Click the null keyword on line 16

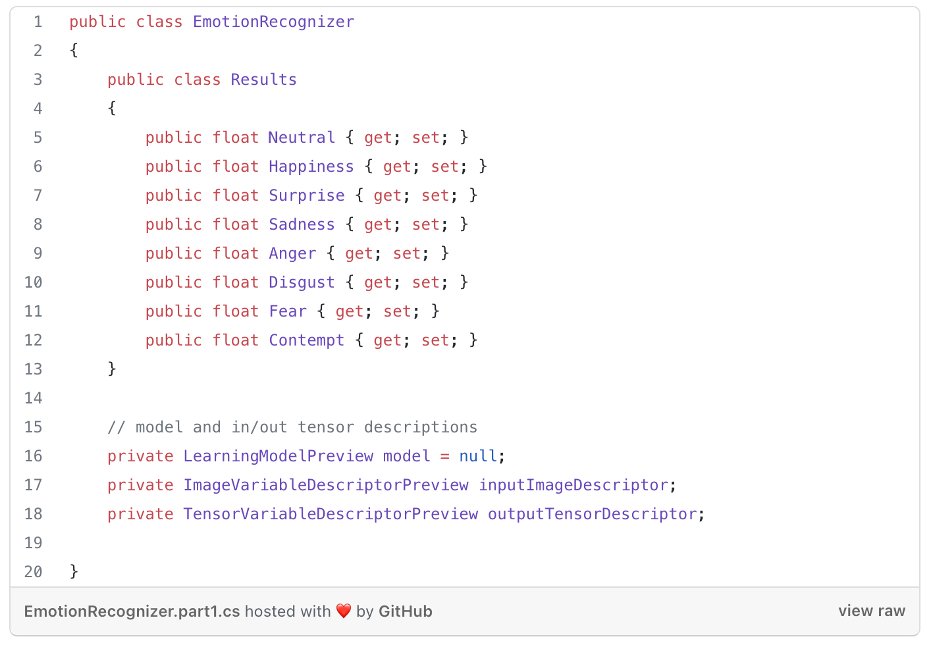pyautogui.click(x=478, y=456)
